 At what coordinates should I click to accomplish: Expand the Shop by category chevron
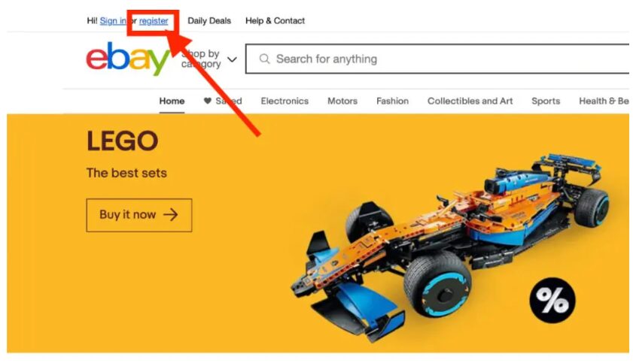(x=232, y=59)
